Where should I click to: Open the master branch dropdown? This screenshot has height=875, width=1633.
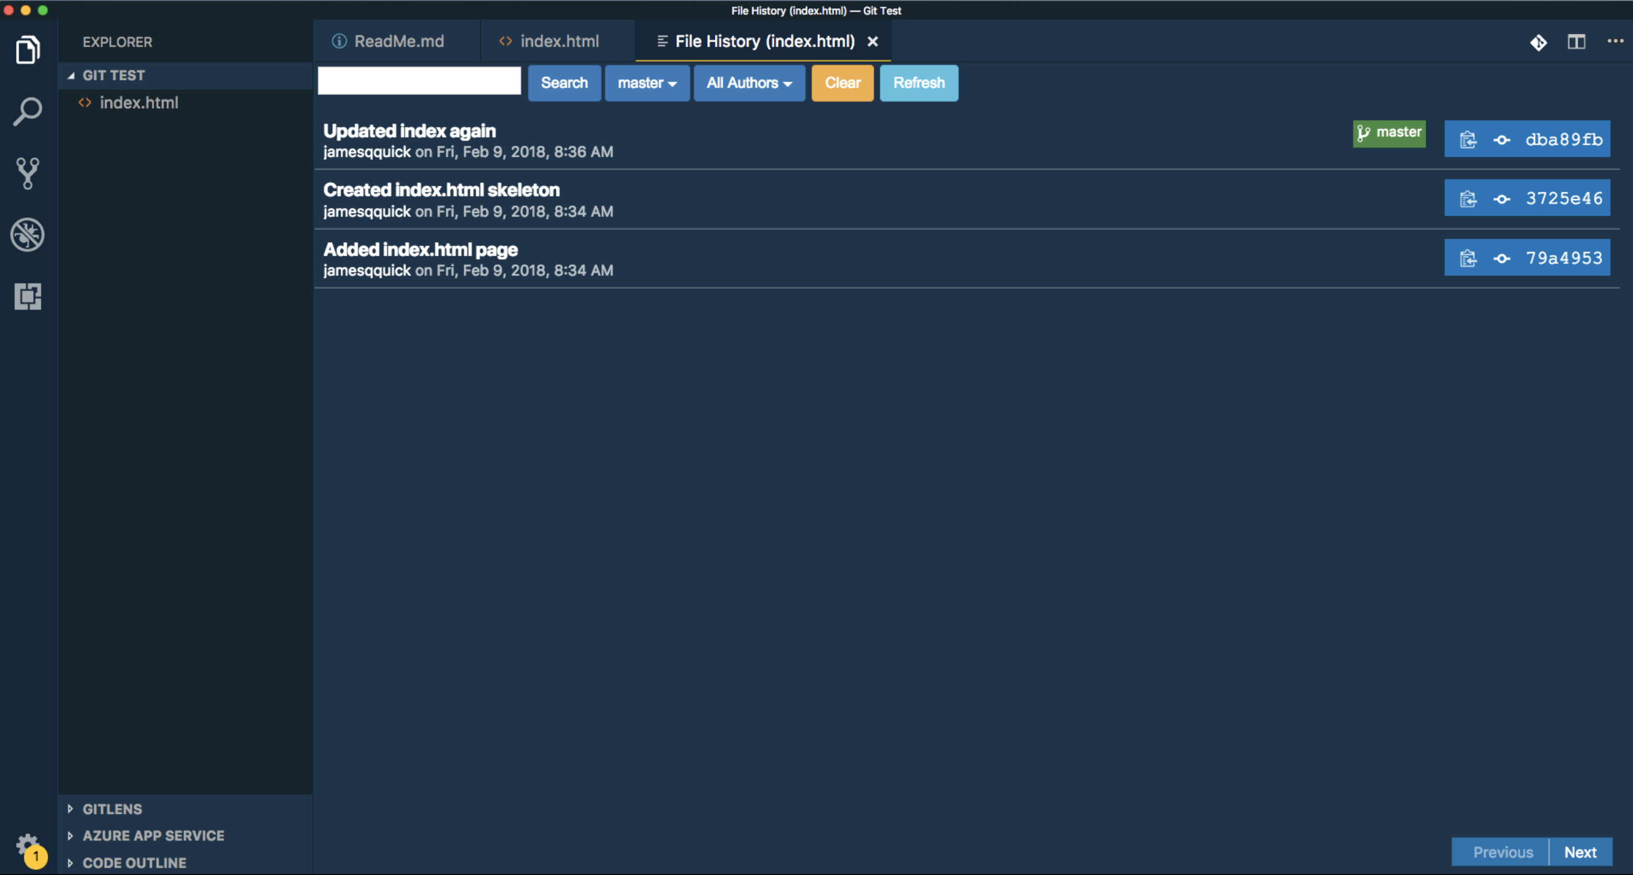[645, 82]
